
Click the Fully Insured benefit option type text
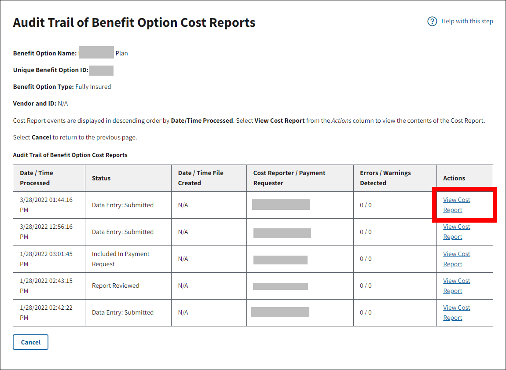pos(93,87)
